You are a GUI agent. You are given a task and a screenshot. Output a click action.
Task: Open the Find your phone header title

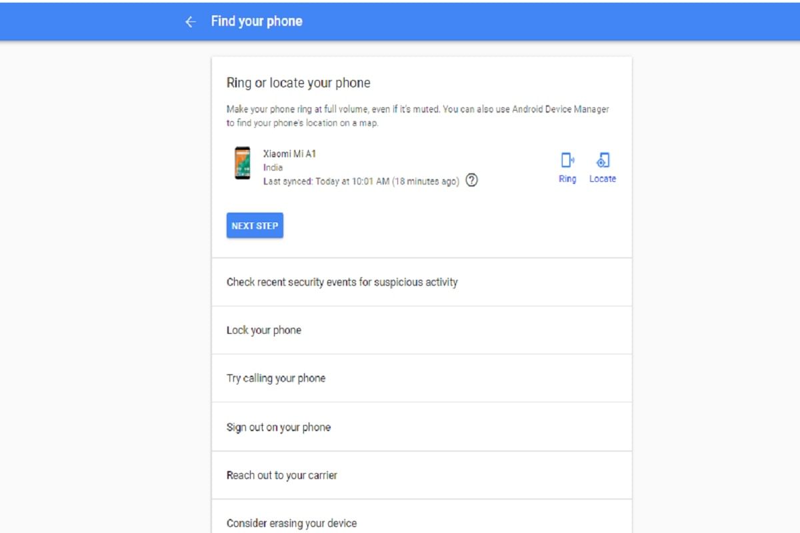[256, 21]
